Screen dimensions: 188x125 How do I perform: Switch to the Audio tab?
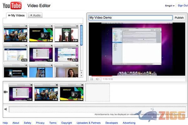35,15
